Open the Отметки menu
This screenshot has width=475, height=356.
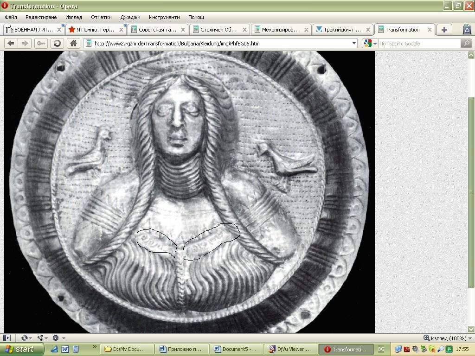[x=101, y=17]
